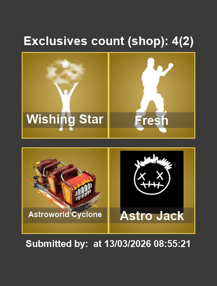The image size is (217, 286).
Task: Click the Submitted by text
Action: point(56,244)
